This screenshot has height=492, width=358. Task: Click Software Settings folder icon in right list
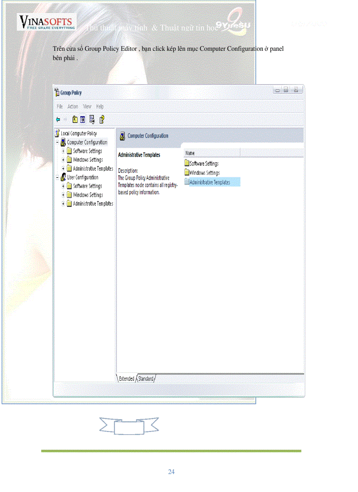click(186, 163)
